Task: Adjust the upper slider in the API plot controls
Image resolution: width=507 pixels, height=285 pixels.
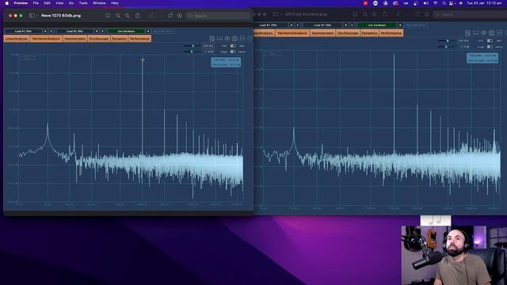Action: click(447, 40)
